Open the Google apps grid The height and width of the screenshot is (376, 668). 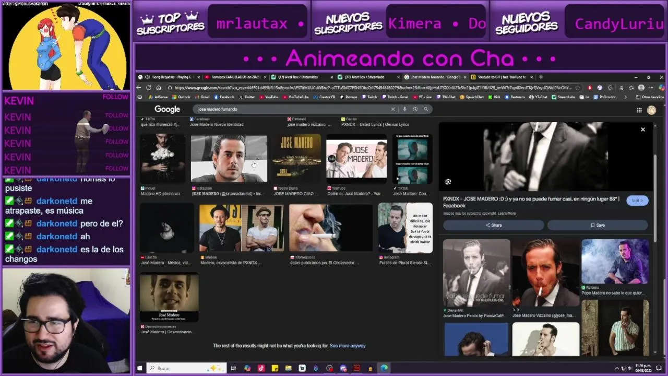(639, 110)
